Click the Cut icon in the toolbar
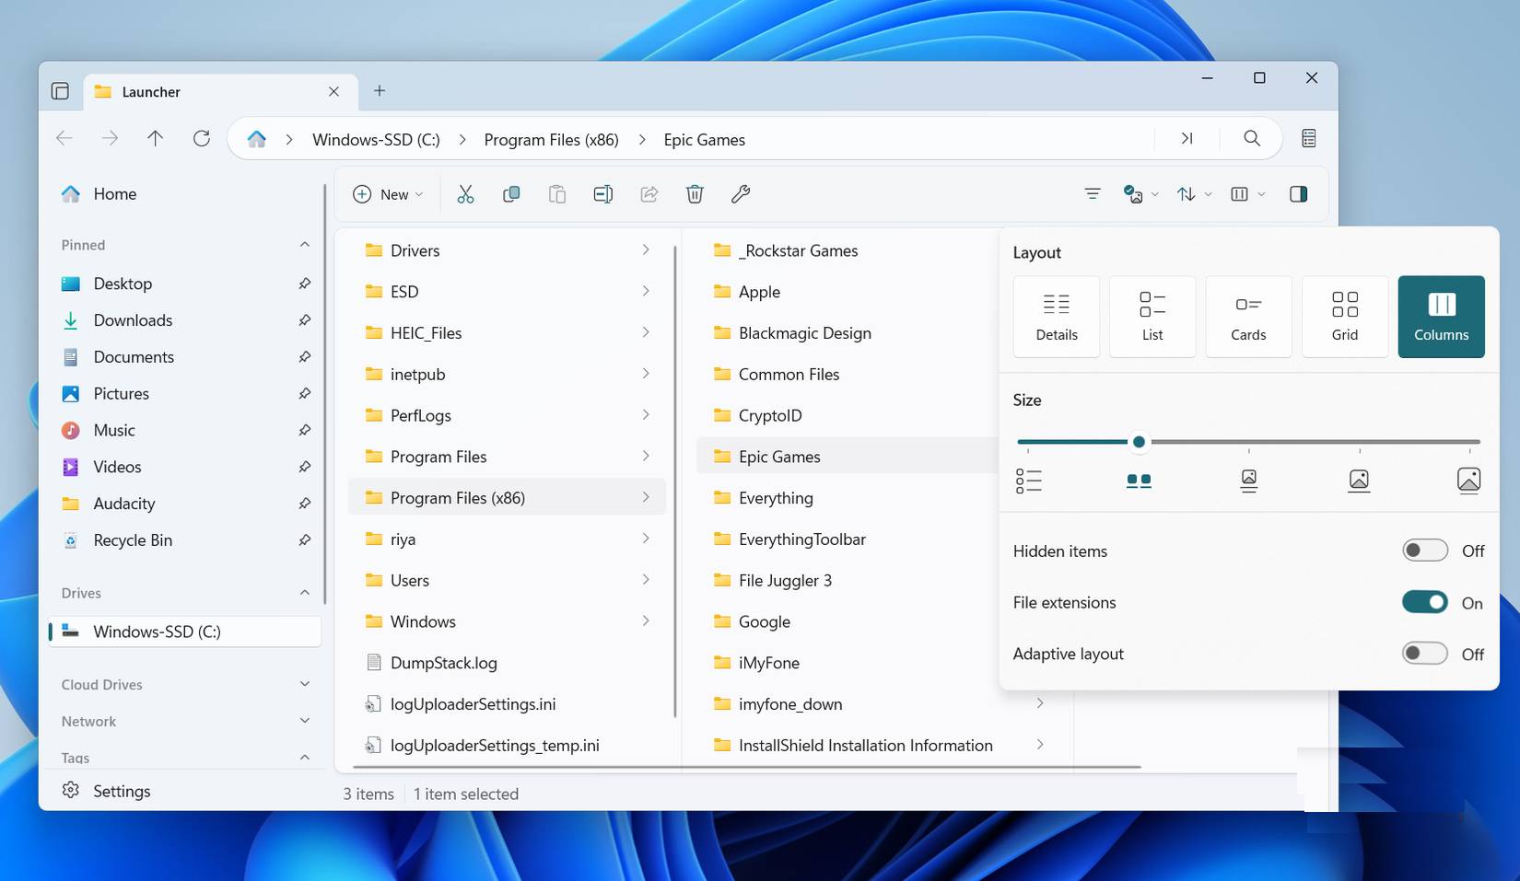This screenshot has height=881, width=1520. (x=465, y=194)
